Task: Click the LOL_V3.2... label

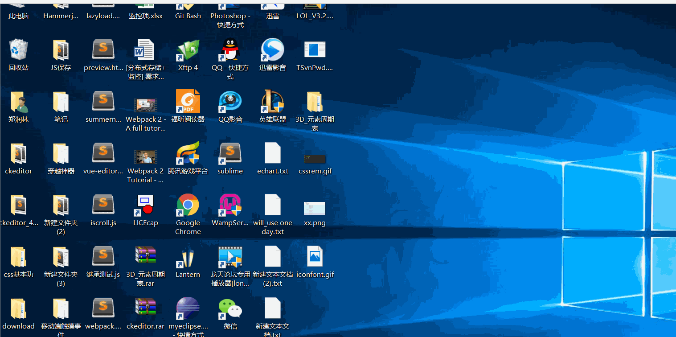Action: click(x=315, y=16)
